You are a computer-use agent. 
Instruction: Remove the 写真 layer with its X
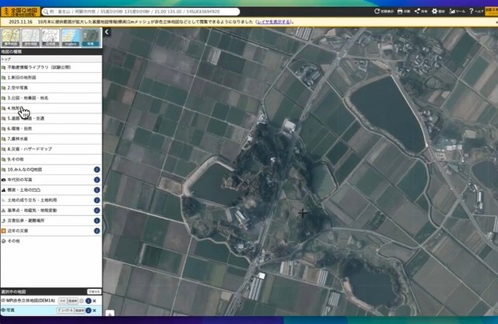click(x=94, y=311)
